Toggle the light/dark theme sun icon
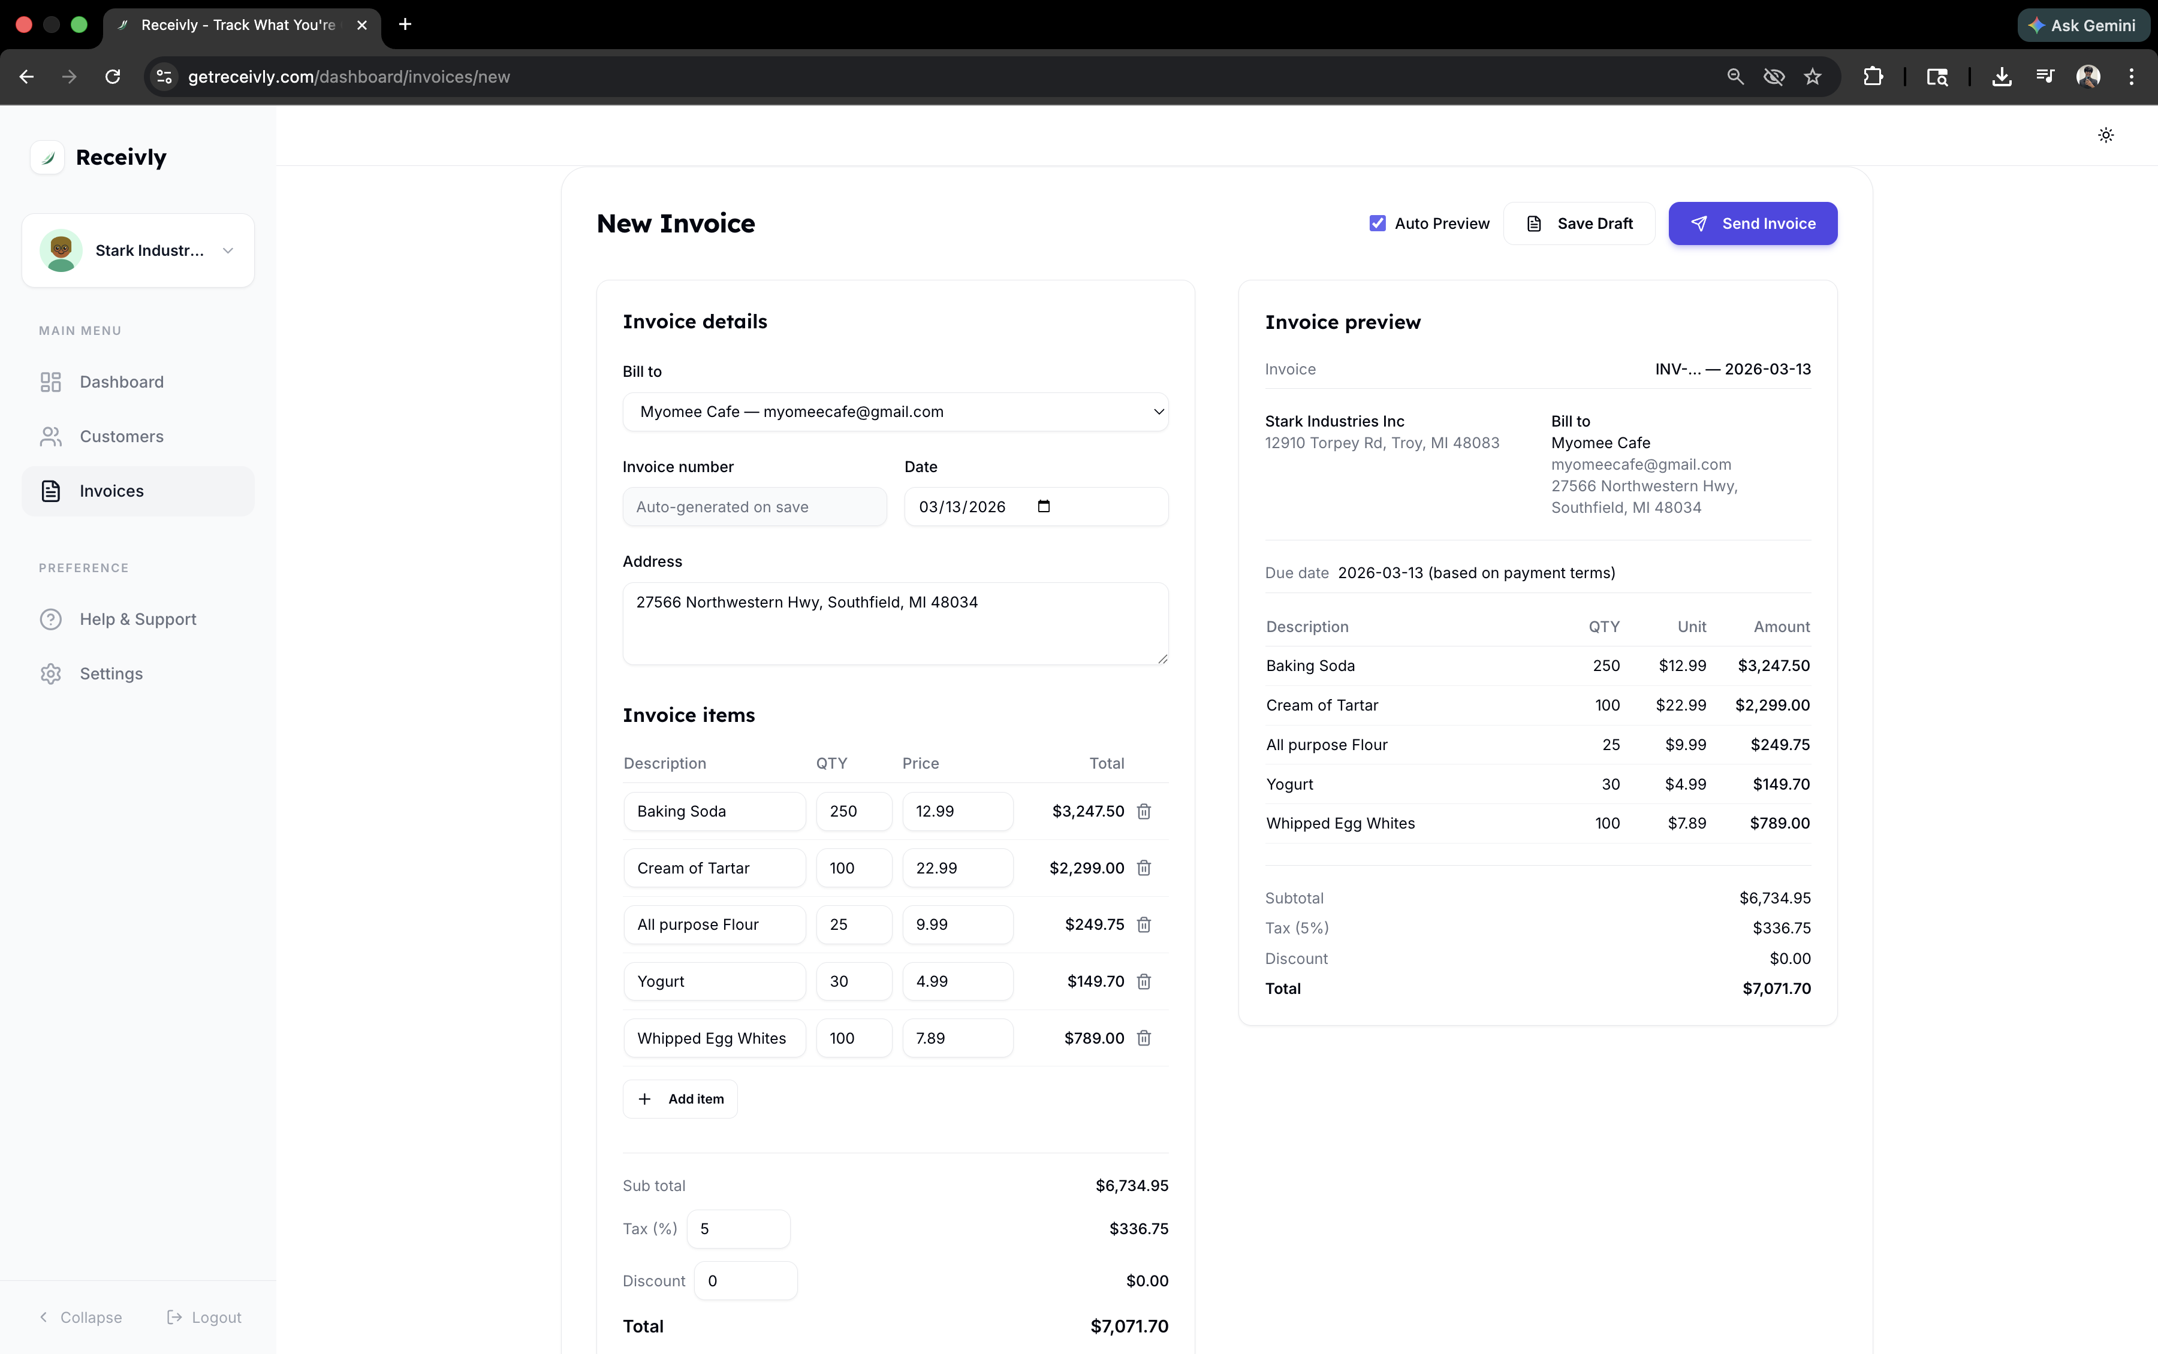The width and height of the screenshot is (2158, 1354). (x=2105, y=135)
